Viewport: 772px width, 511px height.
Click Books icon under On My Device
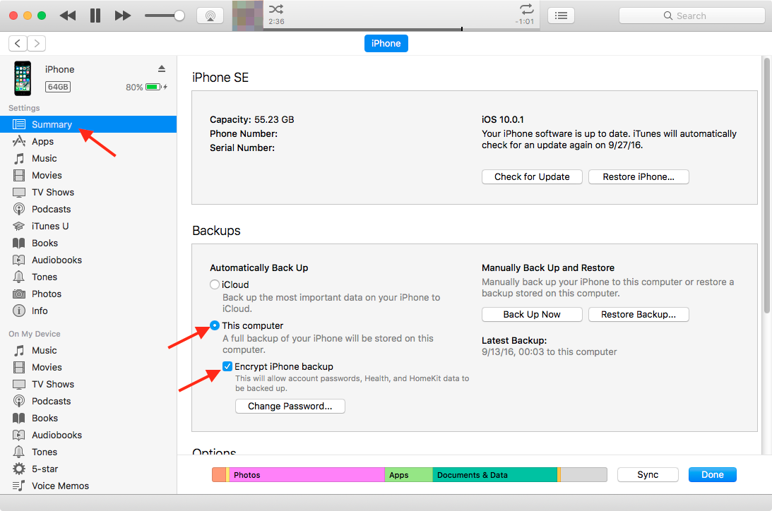(x=18, y=418)
